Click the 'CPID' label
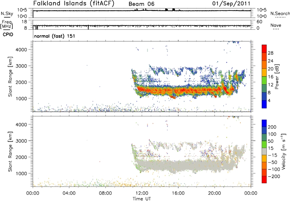This screenshot has height=201, width=290. coord(8,34)
